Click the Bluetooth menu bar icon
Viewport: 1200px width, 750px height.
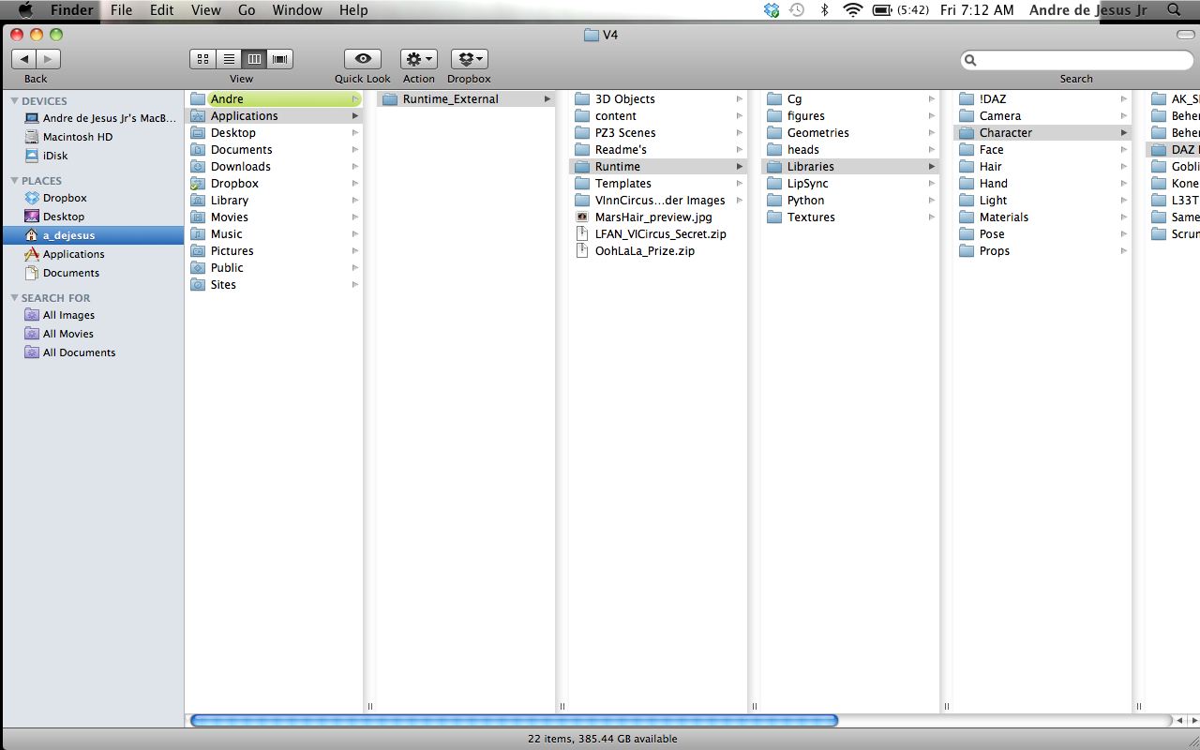(x=825, y=10)
